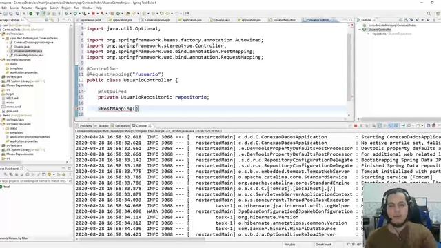The height and width of the screenshot is (248, 441).
Task: Click Remove Launch icon in Console toolbar
Action: coord(361,125)
